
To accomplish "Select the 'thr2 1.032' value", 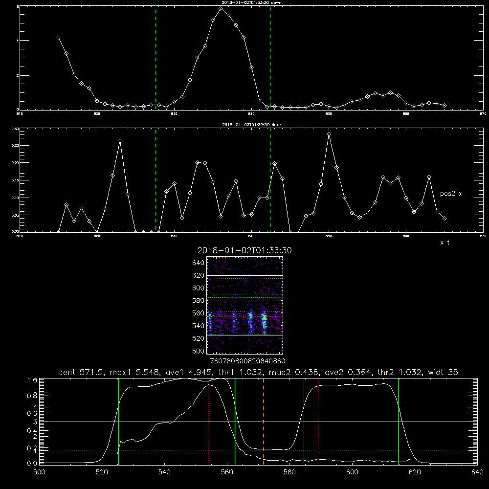I will [400, 372].
